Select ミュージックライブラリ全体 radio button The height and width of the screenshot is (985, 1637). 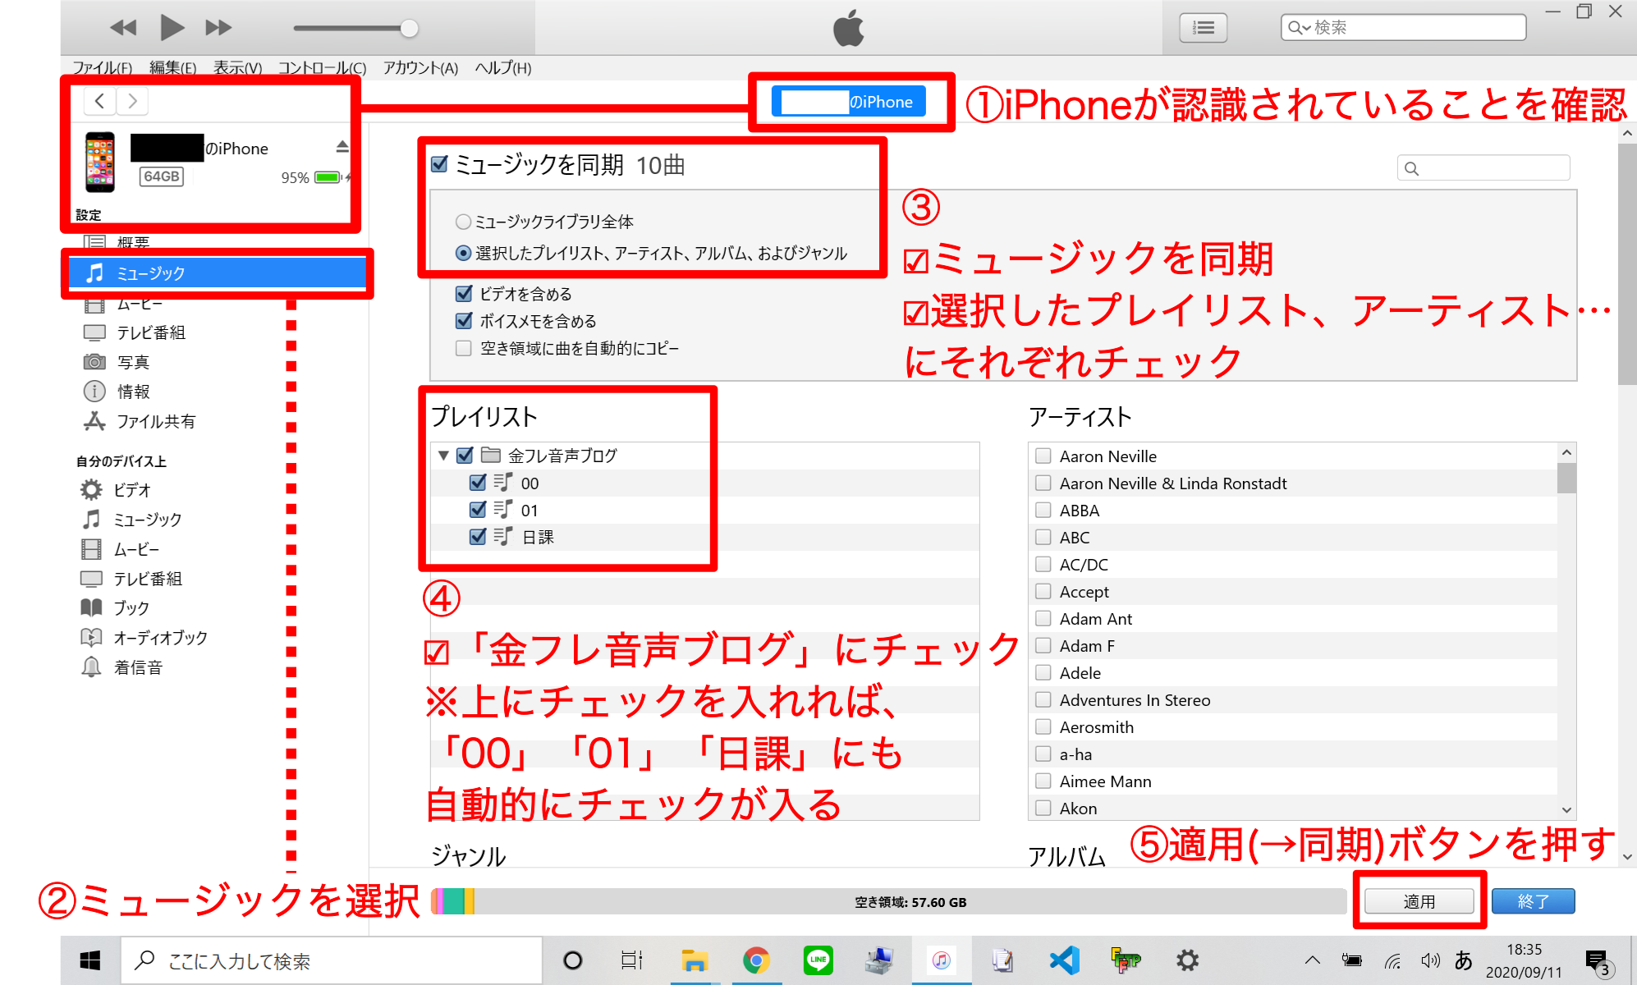[463, 222]
